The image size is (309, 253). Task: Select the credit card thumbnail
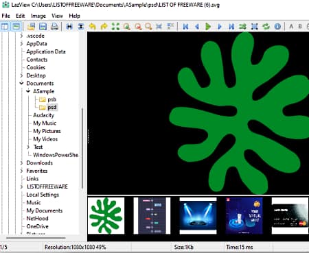tap(290, 216)
